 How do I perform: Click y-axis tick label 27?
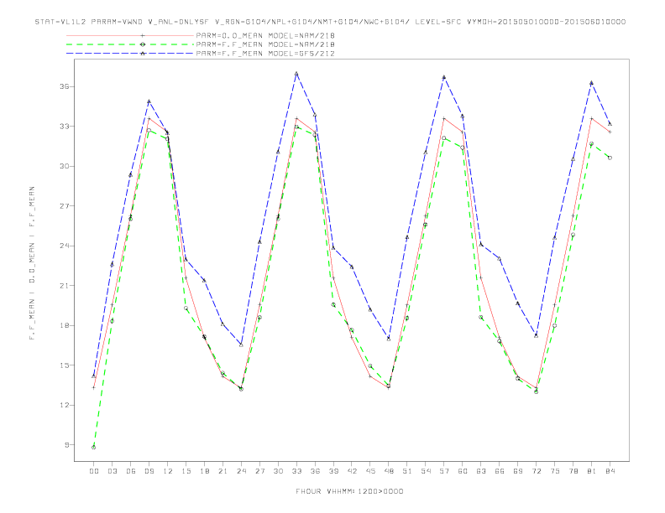[64, 205]
